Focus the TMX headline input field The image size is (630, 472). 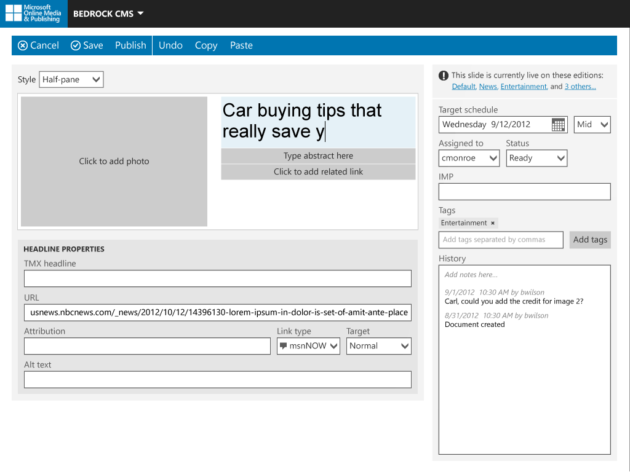218,278
